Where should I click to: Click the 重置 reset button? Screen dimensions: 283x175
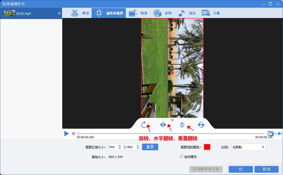(x=150, y=147)
